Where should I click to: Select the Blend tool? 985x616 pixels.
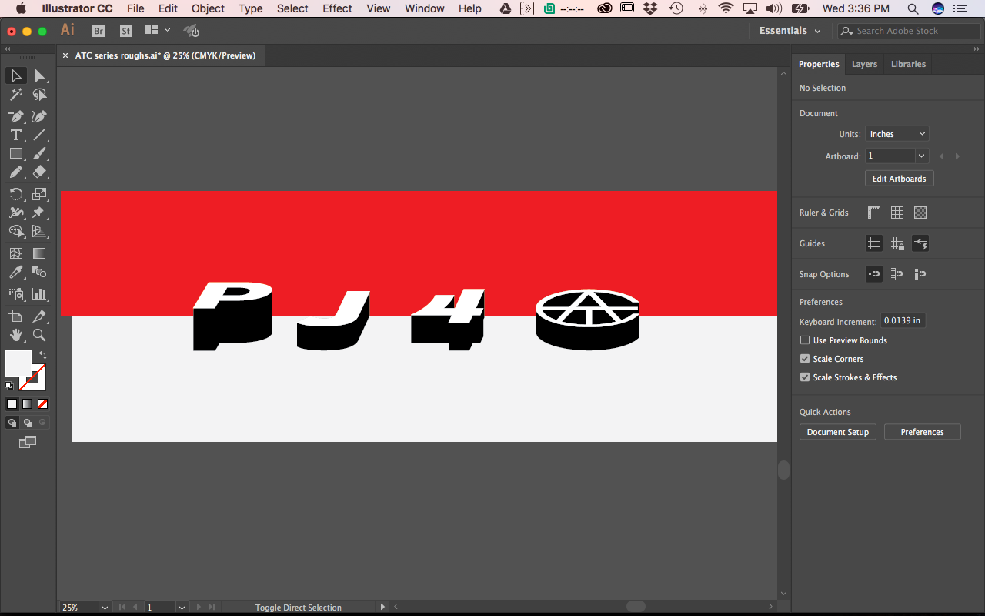(39, 272)
